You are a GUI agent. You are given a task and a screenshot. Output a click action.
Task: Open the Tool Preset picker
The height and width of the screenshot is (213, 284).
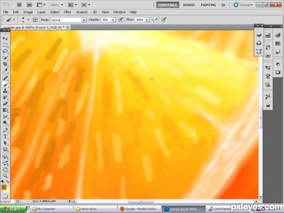pyautogui.click(x=10, y=19)
